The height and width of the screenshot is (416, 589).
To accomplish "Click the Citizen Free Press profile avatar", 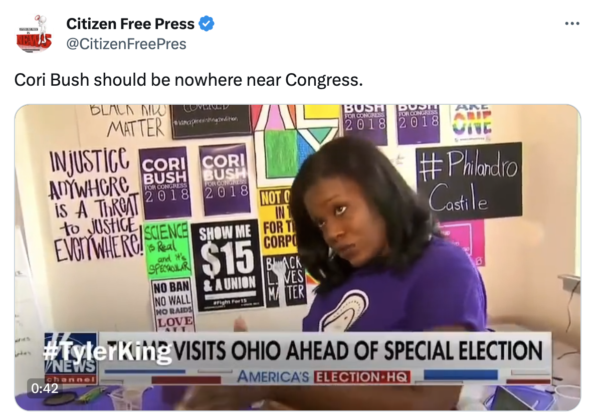I will (x=34, y=34).
